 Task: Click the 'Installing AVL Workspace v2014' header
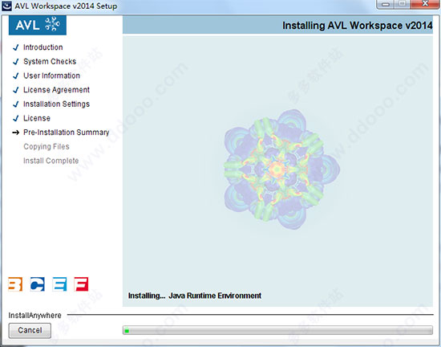[357, 26]
